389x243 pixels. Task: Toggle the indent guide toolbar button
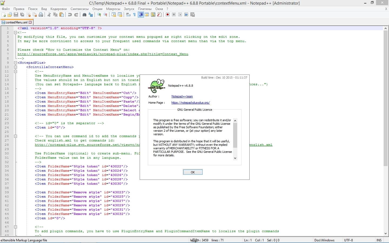[141, 15]
